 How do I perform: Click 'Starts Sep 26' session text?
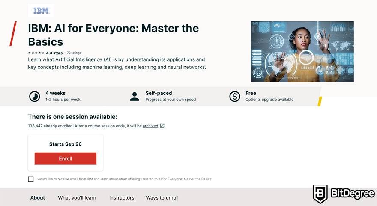66,144
